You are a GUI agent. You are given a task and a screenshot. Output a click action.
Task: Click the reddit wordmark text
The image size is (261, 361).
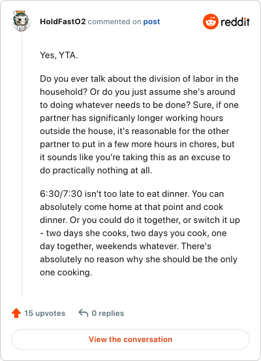click(235, 22)
